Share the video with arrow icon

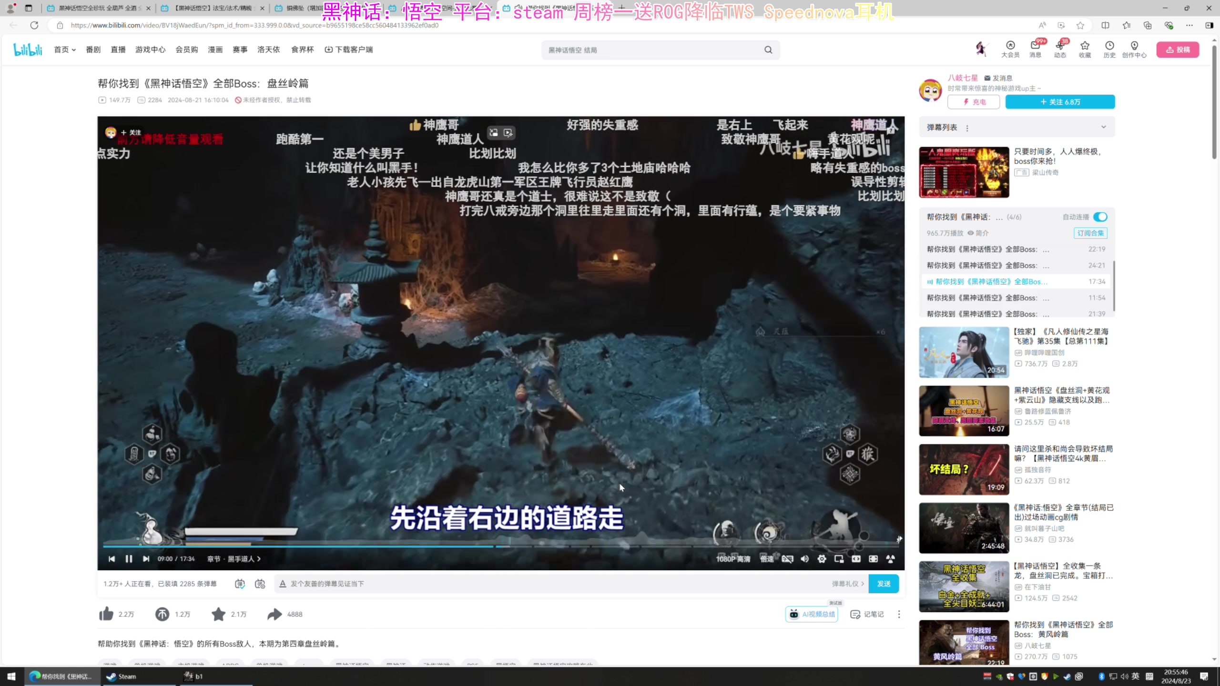pos(274,614)
